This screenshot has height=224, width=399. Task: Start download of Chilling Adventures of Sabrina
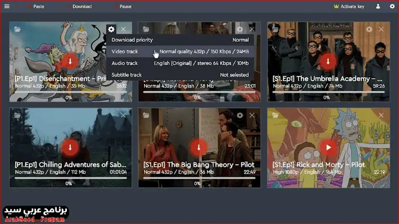(x=70, y=147)
